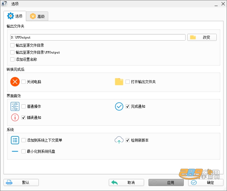Tick 最小化到系统托盘 checkbox

tap(24, 151)
